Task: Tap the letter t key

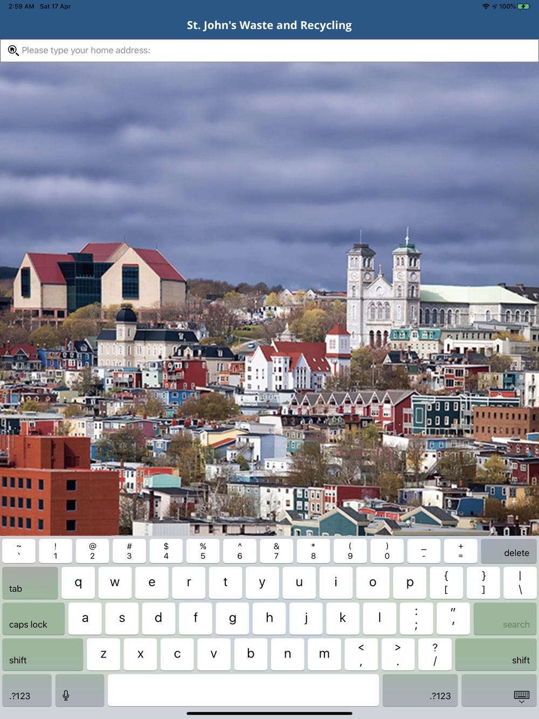Action: pyautogui.click(x=225, y=583)
